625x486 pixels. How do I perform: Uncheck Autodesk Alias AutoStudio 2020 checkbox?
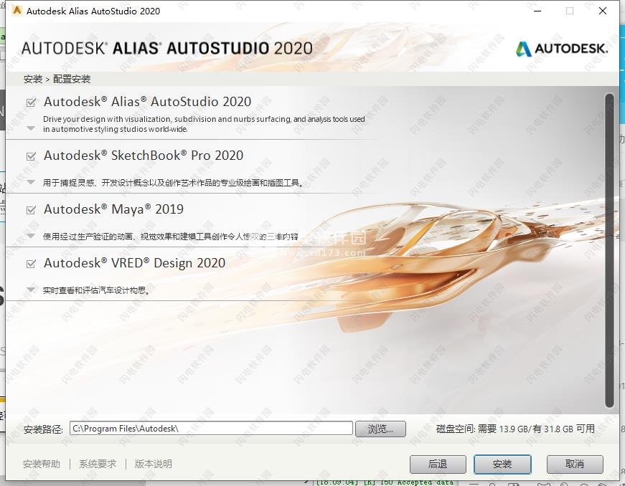pos(31,103)
